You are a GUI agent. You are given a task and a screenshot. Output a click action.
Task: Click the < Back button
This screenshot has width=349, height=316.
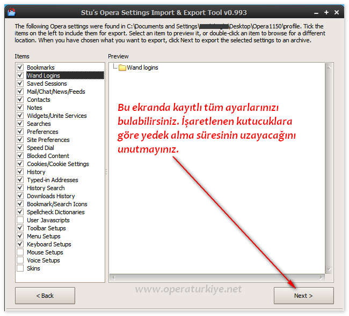(45, 296)
